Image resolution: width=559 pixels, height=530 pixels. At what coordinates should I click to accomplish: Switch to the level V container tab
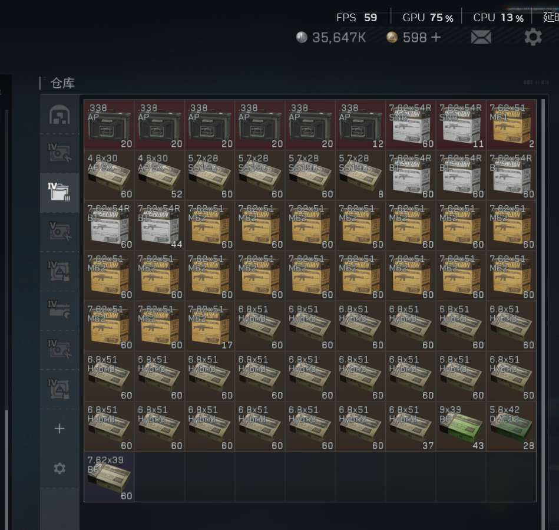(x=59, y=232)
